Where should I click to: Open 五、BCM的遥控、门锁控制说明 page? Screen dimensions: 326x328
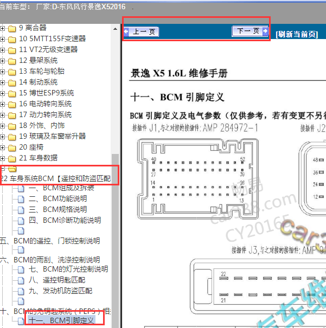[x=50, y=241]
